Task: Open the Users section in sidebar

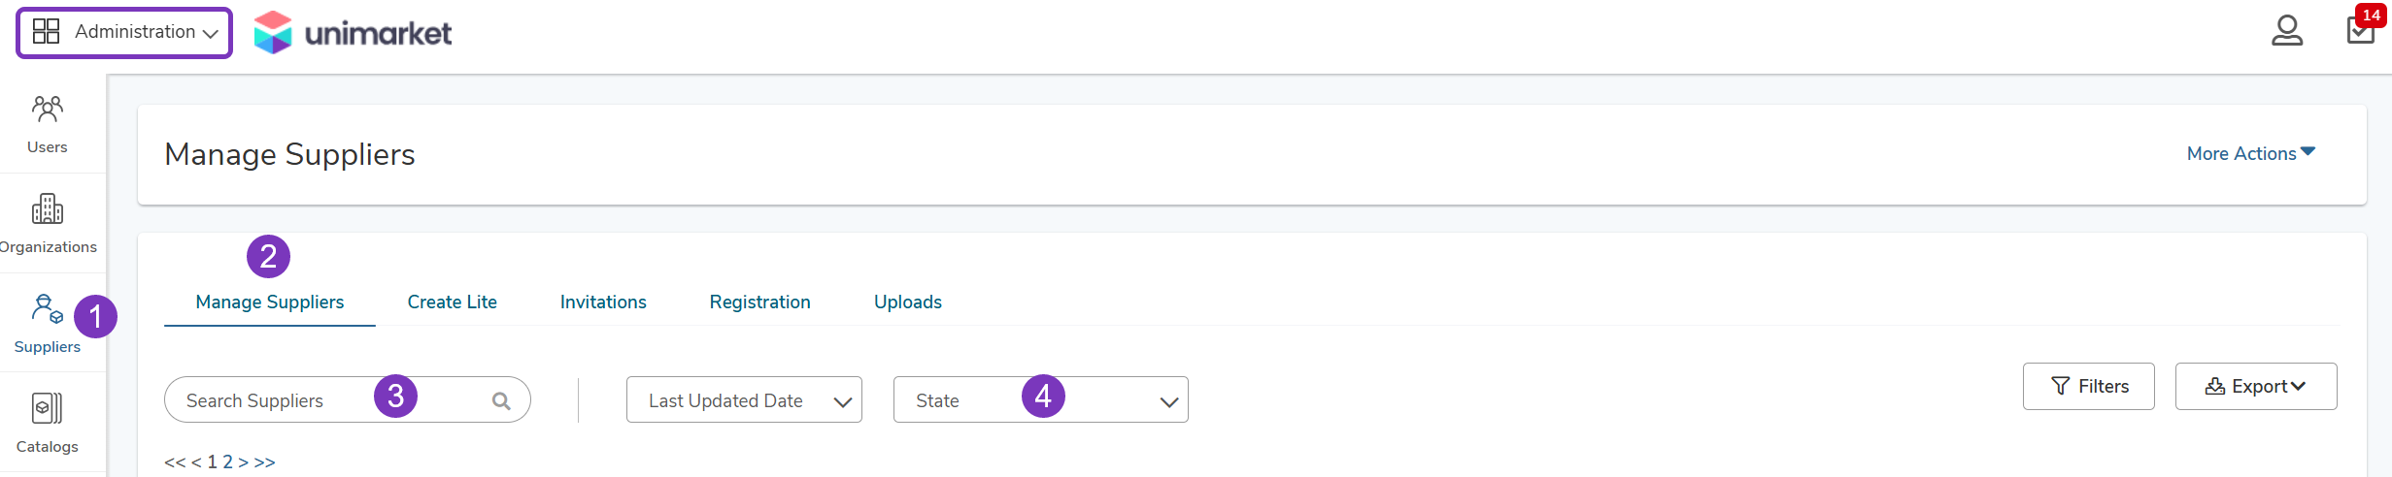Action: [x=47, y=124]
